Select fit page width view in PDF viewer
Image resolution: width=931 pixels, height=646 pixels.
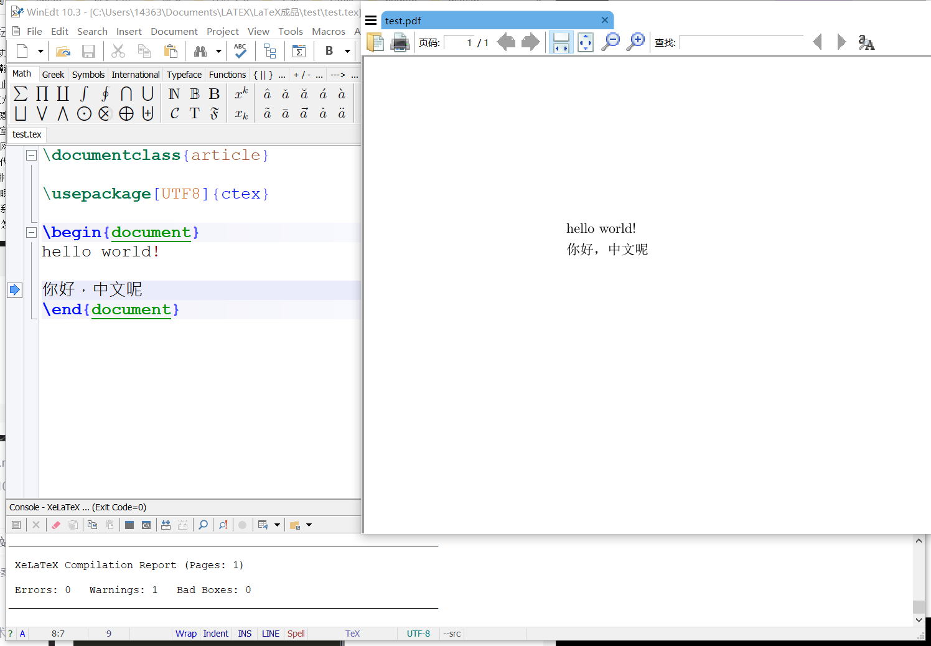click(x=561, y=42)
